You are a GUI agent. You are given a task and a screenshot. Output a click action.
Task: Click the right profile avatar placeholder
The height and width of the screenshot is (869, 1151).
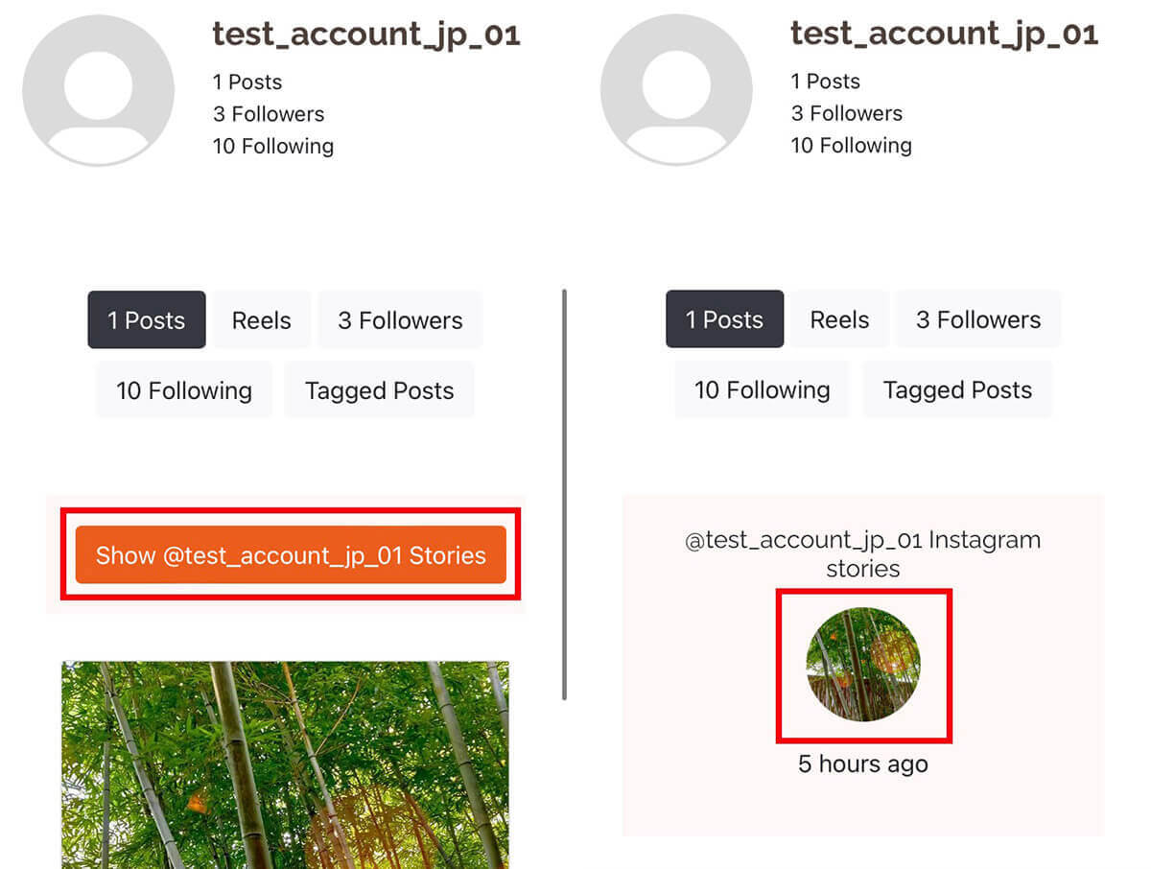click(x=676, y=90)
